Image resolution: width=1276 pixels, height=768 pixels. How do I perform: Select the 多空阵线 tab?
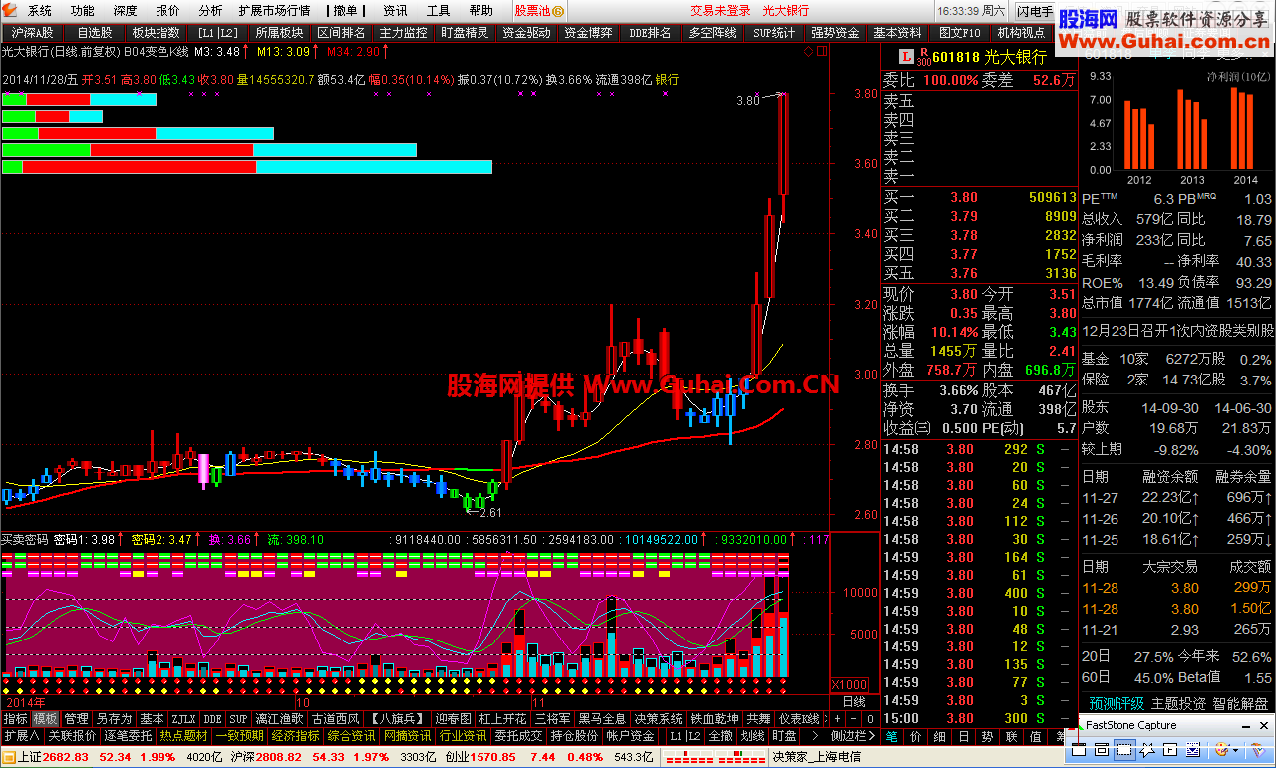712,33
